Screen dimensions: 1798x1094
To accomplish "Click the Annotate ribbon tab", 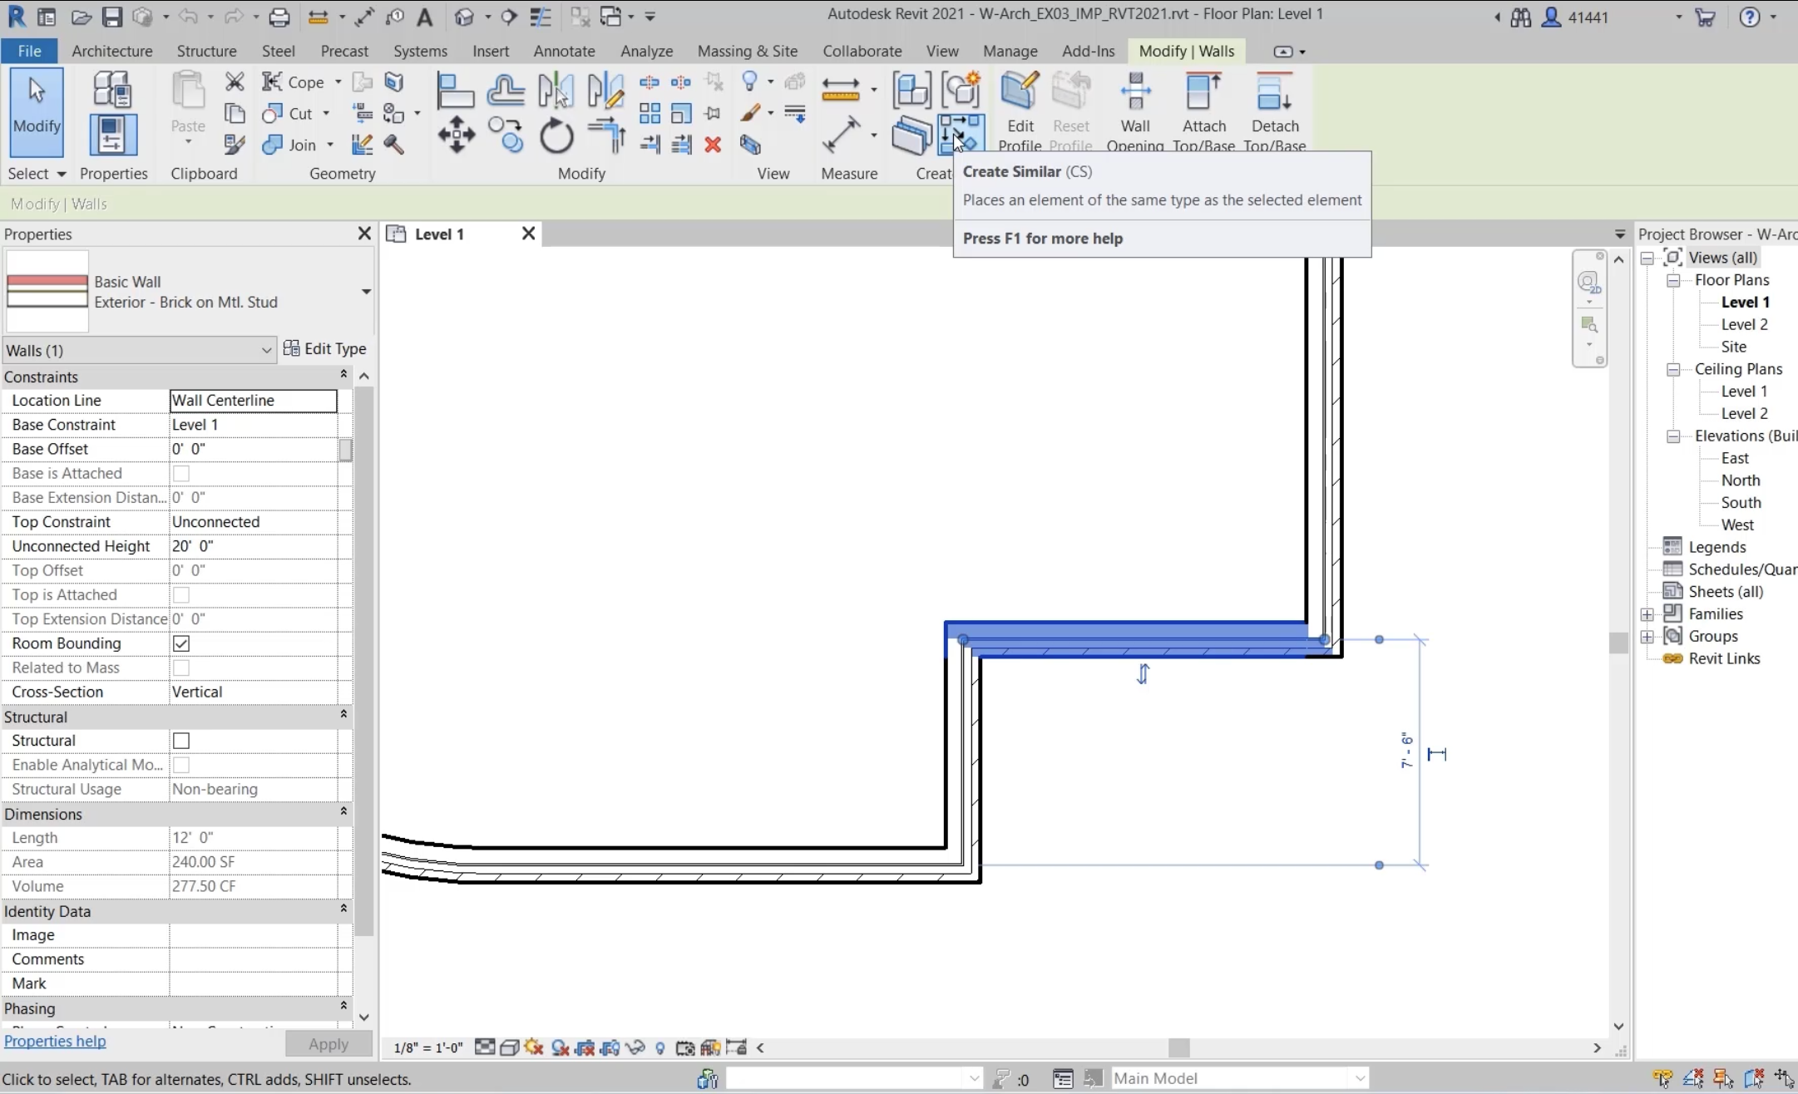I will coord(564,50).
